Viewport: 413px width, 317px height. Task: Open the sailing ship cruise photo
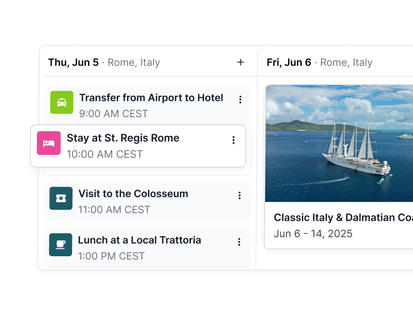(339, 143)
